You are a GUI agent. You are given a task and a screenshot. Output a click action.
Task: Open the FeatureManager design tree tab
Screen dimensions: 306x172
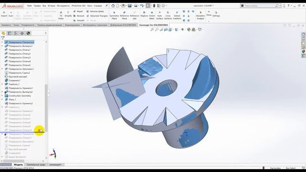click(3, 33)
